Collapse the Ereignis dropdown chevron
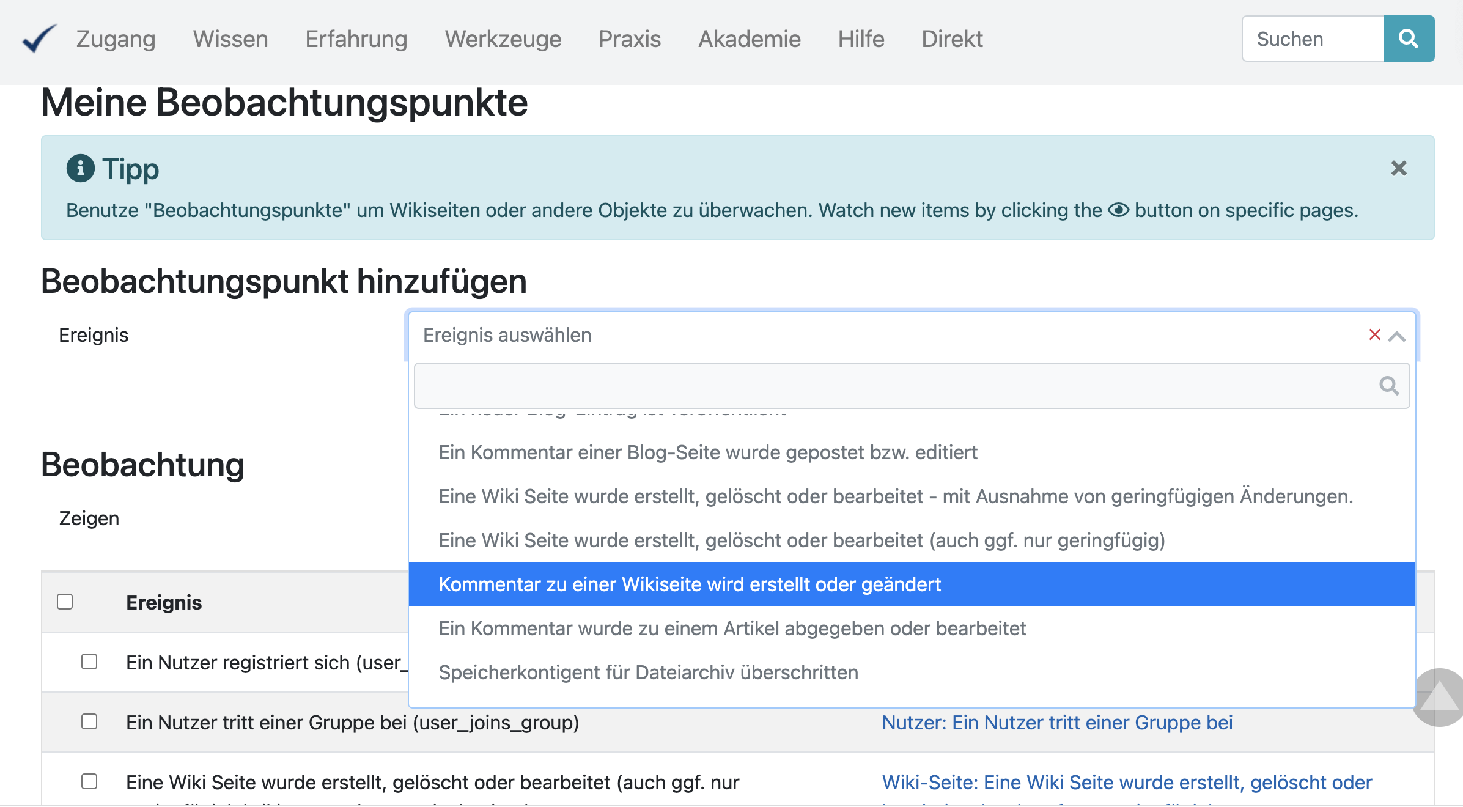Viewport: 1463px width, 807px height. coord(1397,336)
